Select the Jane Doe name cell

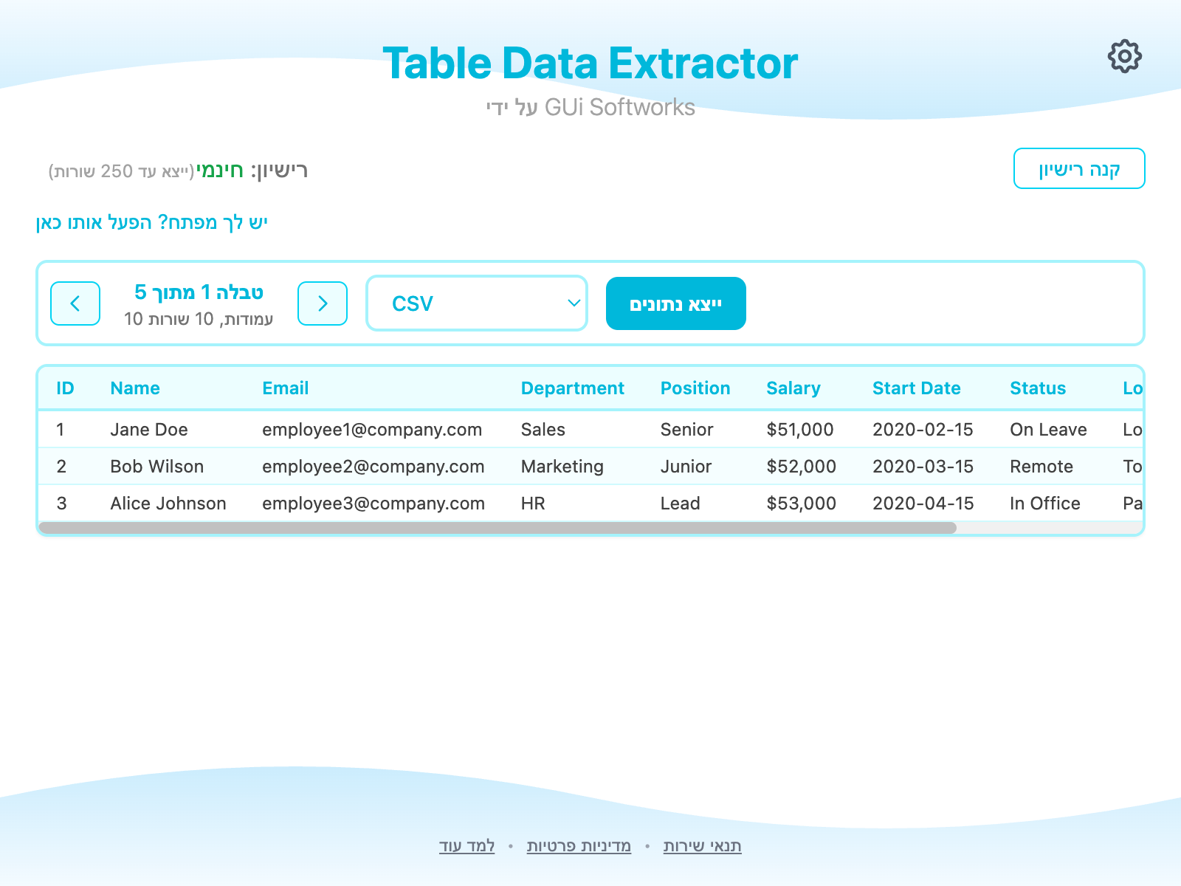[x=149, y=430]
